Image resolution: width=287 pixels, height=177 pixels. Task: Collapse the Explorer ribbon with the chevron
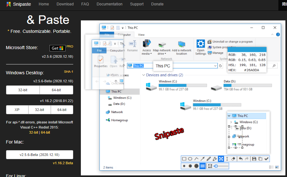pos(272,34)
